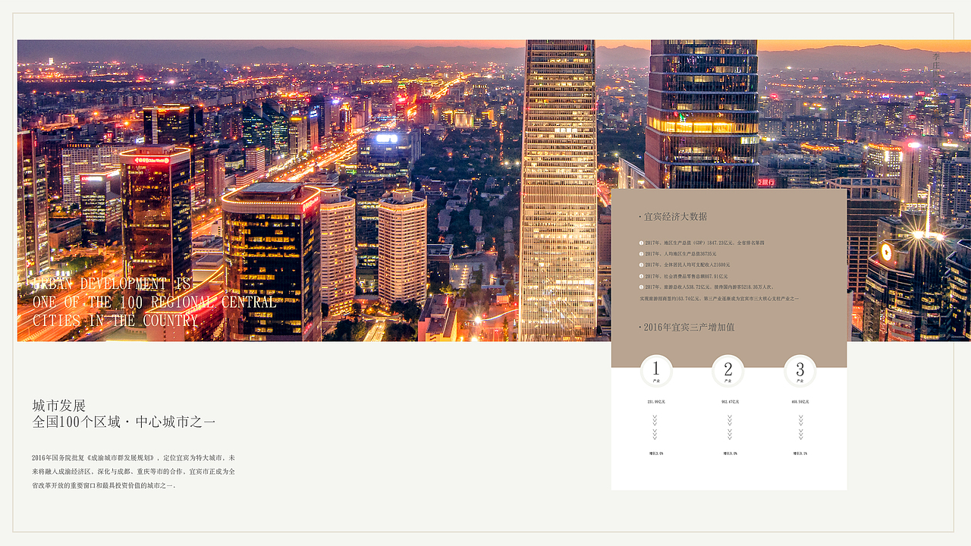Click bullet 5 beside 旅游总收入538.72亿元 line

[x=641, y=287]
